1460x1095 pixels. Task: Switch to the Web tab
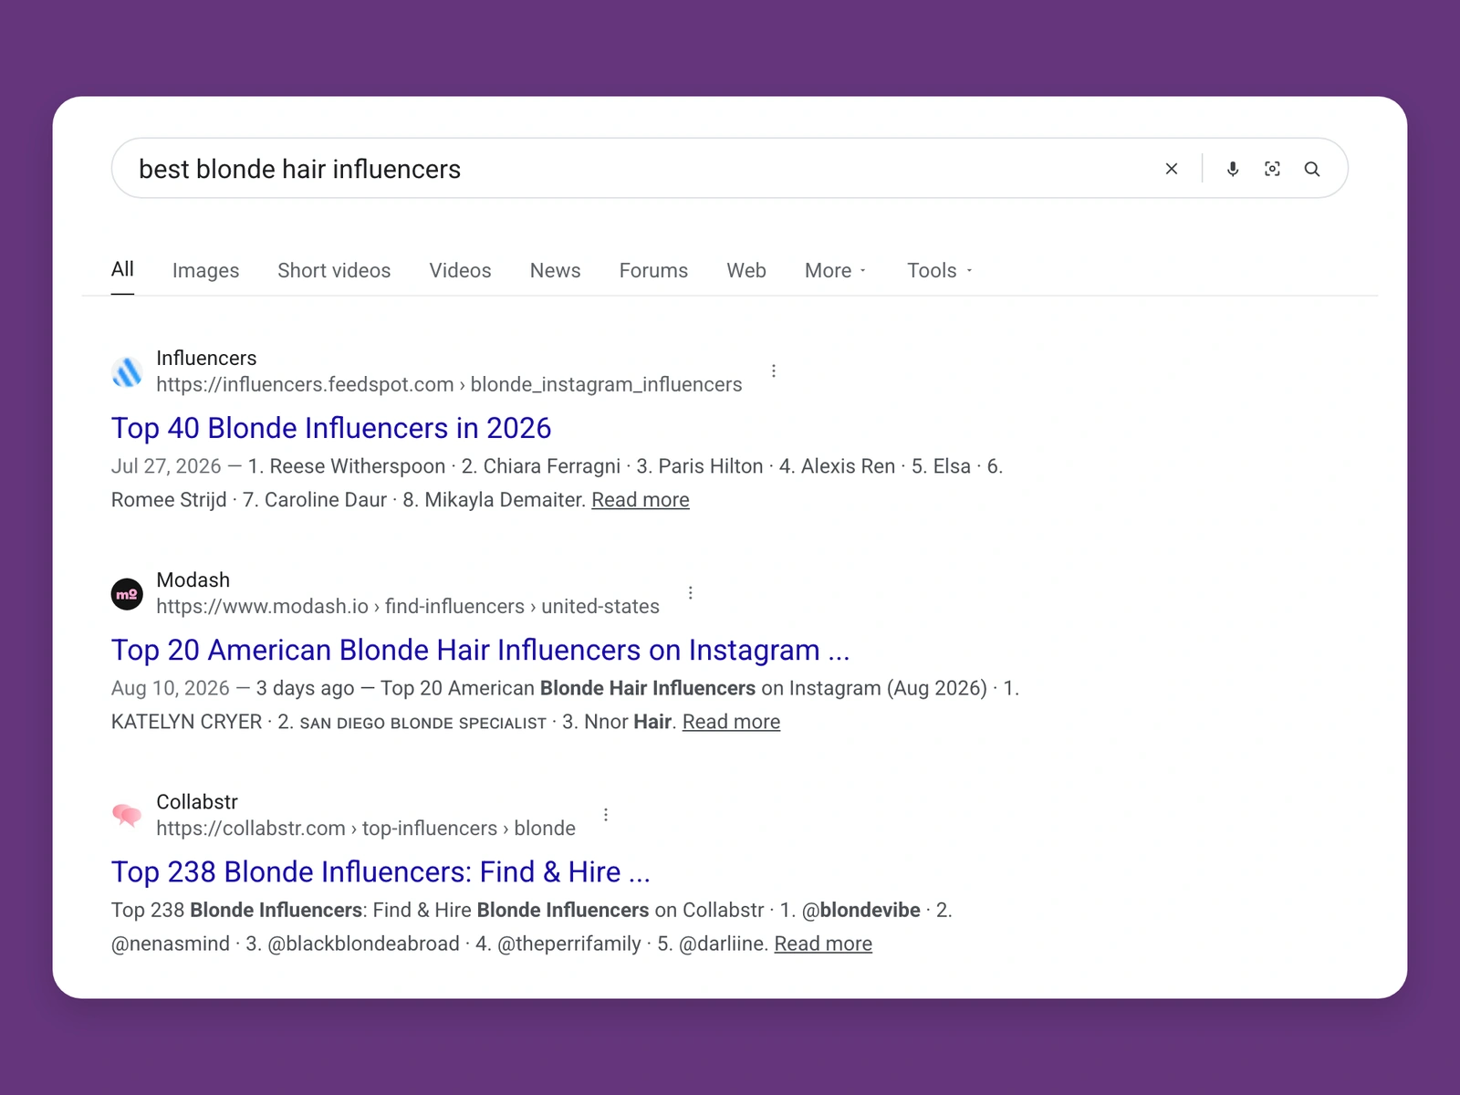point(746,270)
